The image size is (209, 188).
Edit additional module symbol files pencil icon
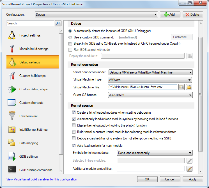[189, 169]
